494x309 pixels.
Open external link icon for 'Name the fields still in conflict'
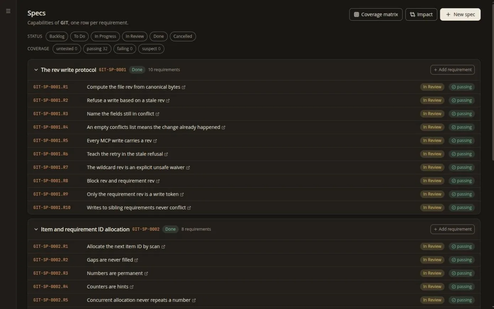pos(157,114)
